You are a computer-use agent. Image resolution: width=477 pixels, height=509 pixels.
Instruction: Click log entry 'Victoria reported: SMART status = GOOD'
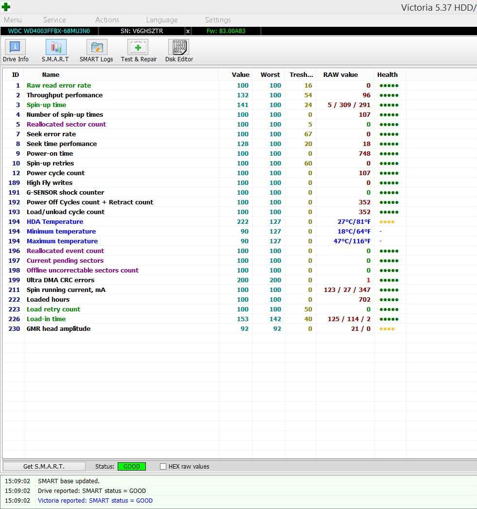(x=95, y=501)
